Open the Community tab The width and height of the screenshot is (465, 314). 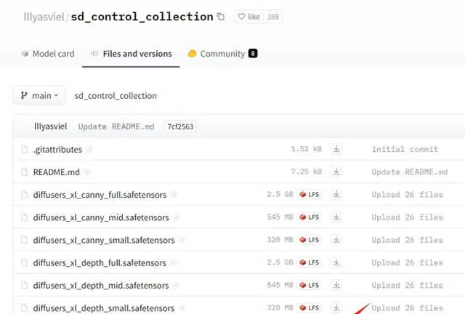[222, 54]
